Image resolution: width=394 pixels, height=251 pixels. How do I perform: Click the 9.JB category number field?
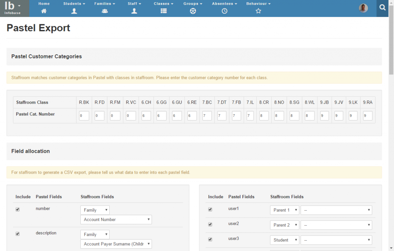[324, 116]
